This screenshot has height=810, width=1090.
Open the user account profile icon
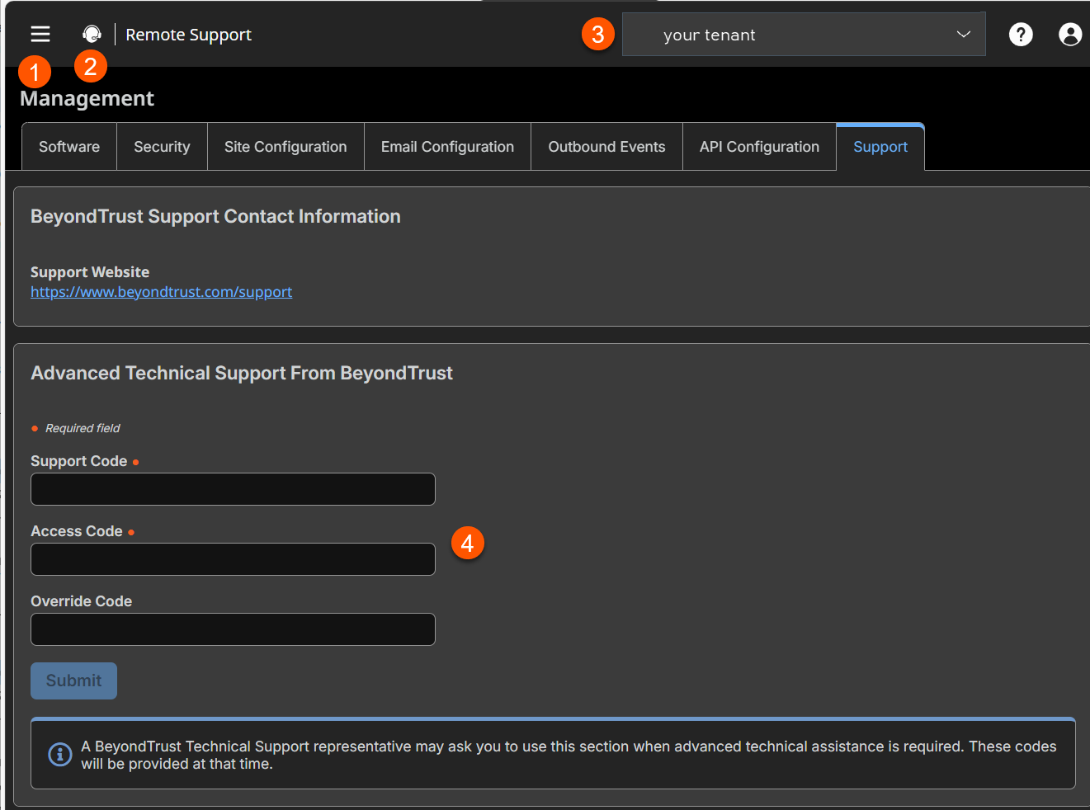click(1070, 35)
